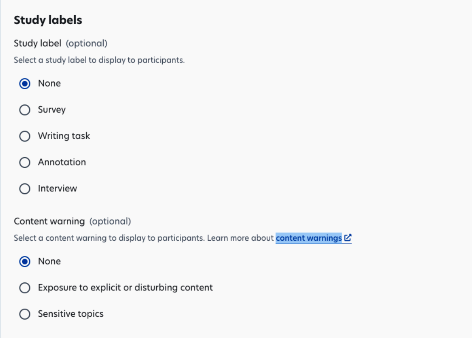Select the Interview radio button

[25, 189]
